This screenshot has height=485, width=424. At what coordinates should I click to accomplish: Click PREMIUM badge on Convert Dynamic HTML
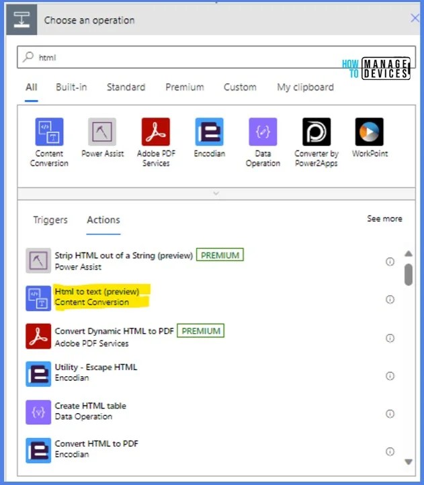[200, 331]
